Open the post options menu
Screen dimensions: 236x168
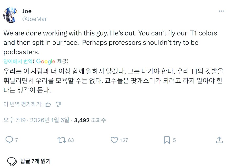222,11
